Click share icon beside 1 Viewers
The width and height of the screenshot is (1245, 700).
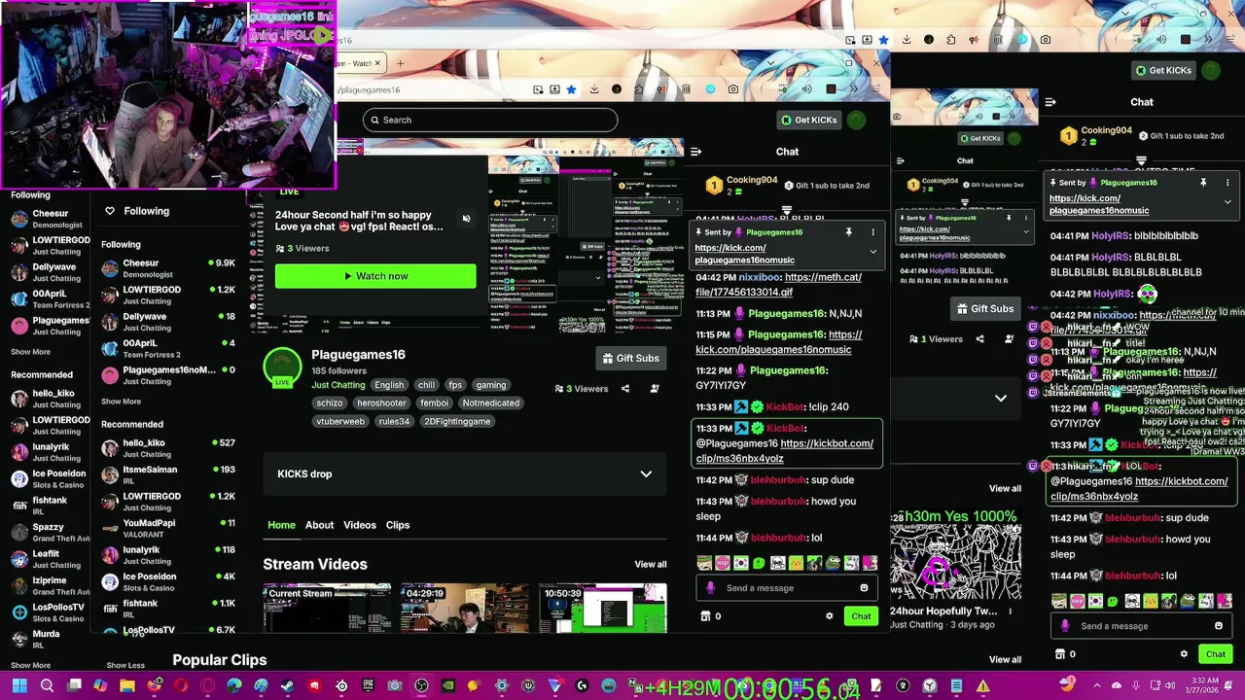pos(979,339)
